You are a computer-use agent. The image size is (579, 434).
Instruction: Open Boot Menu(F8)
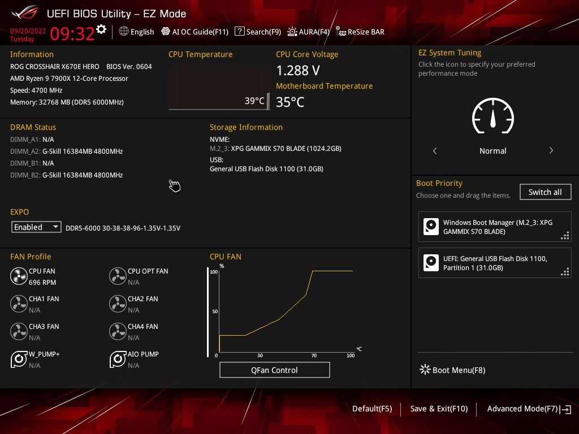[452, 370]
